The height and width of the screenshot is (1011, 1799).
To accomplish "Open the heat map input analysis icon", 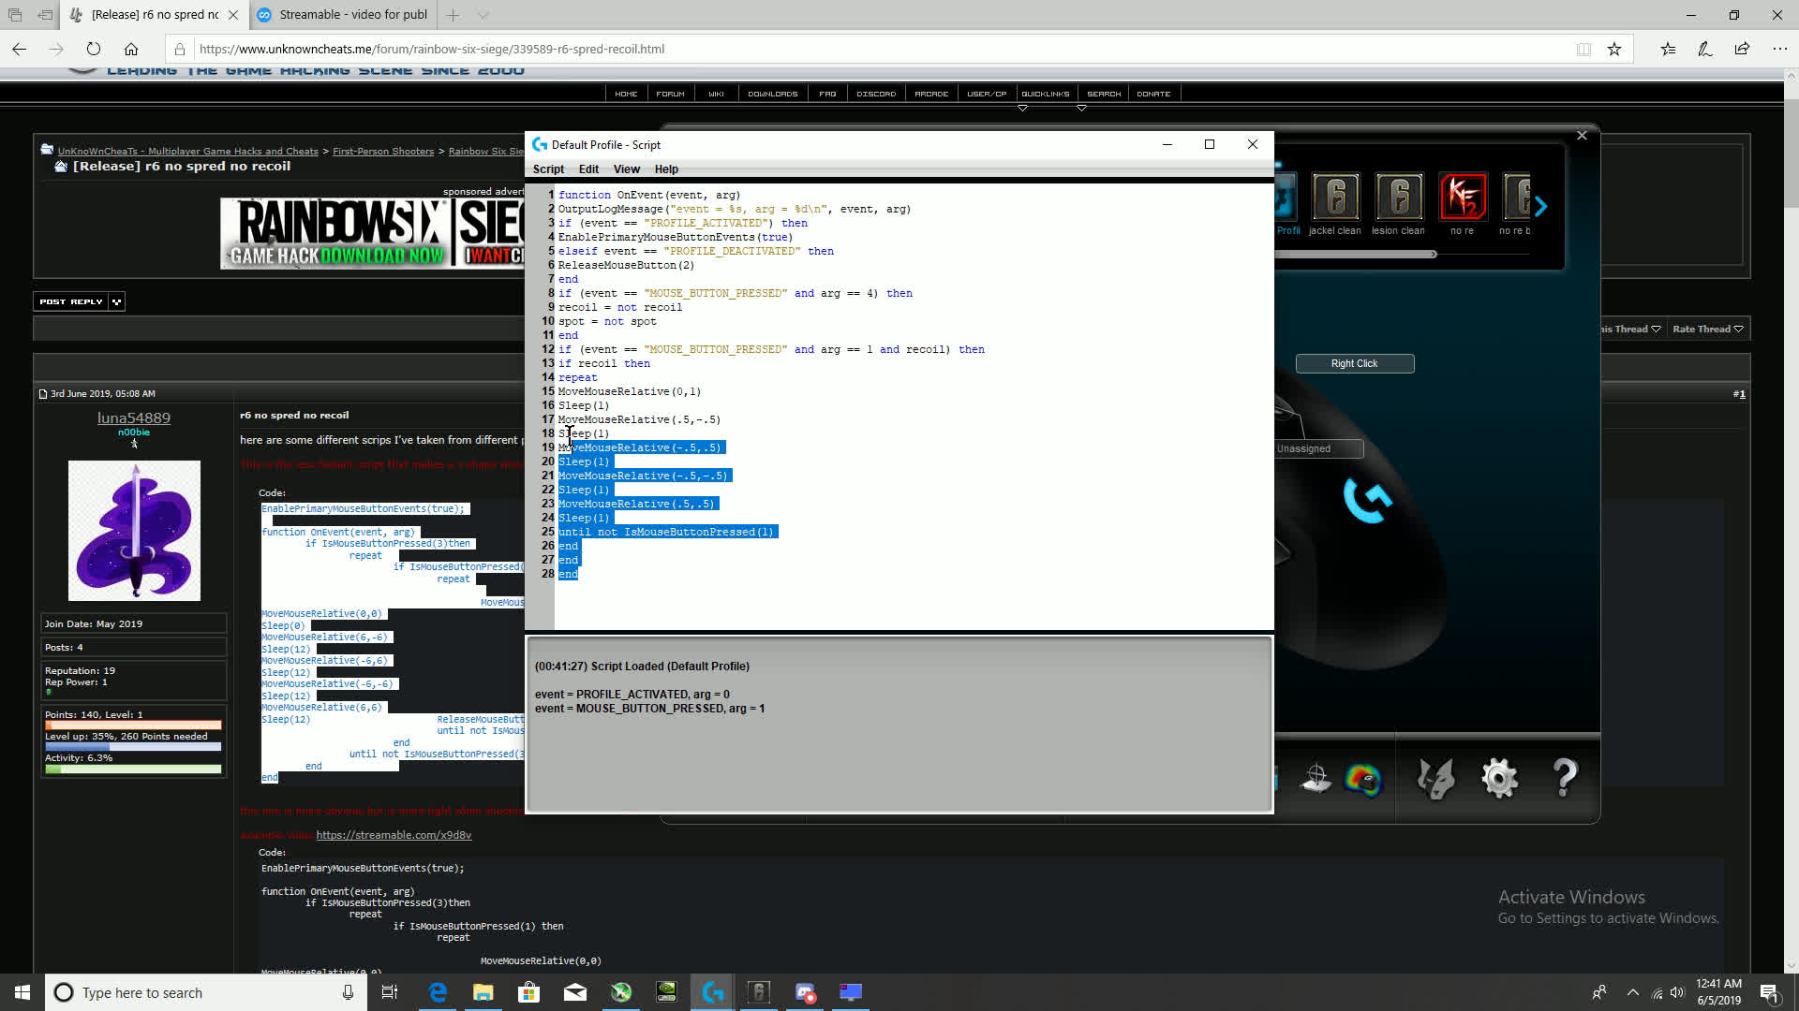I will (1363, 779).
